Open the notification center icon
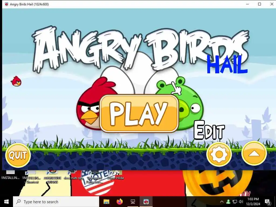 (267, 202)
